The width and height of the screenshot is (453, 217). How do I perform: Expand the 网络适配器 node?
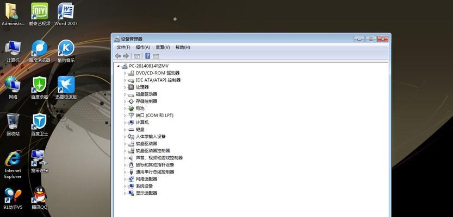125,179
